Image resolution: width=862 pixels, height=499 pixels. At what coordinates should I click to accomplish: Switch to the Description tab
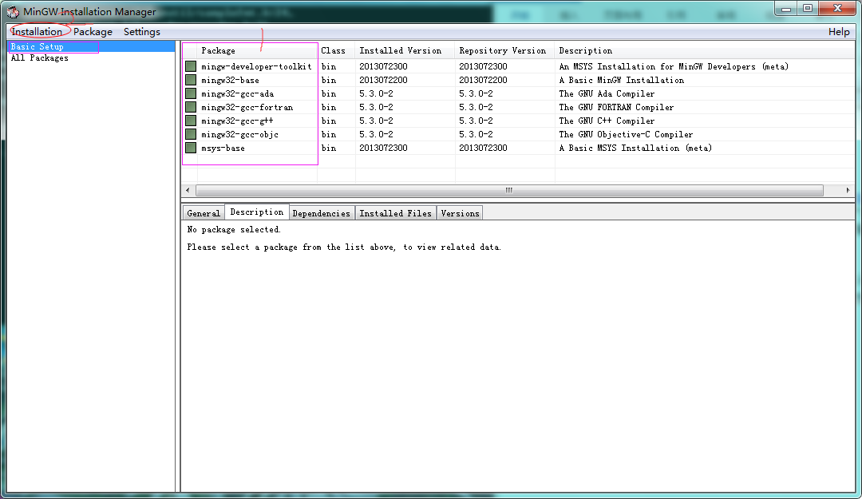[x=257, y=212]
